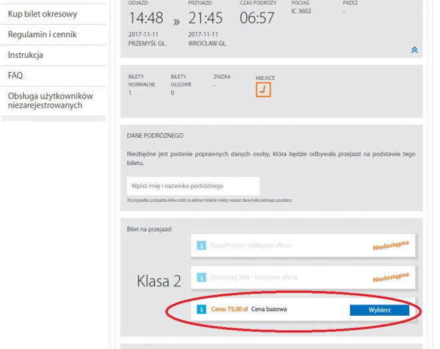
Task: Click the Wcześniej 30% - korzystna oferta text
Action: tap(254, 277)
